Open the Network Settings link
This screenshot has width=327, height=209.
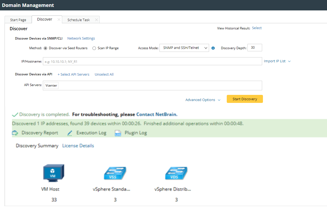tap(81, 38)
